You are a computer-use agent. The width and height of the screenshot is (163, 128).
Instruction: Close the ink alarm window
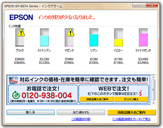pyautogui.click(x=152, y=5)
